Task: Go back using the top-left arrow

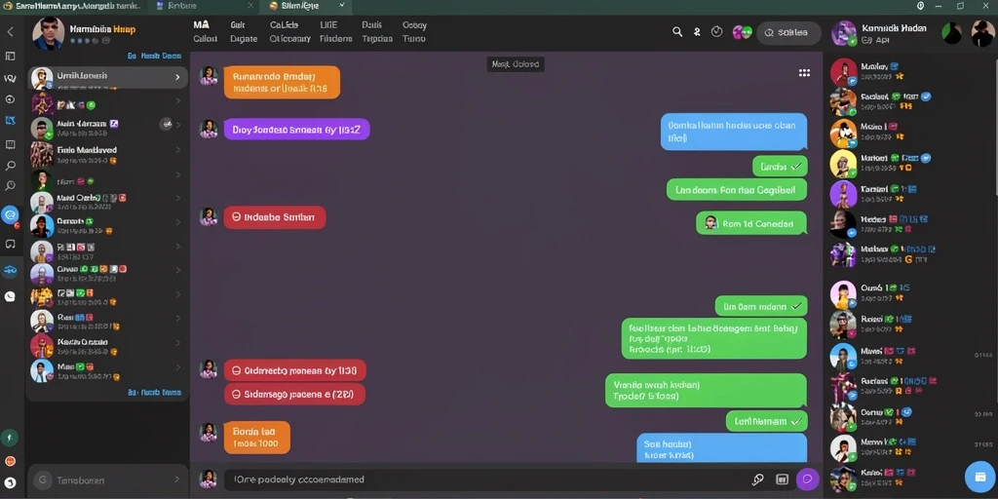Action: click(x=10, y=32)
